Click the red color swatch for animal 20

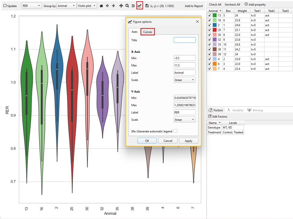coord(215,30)
